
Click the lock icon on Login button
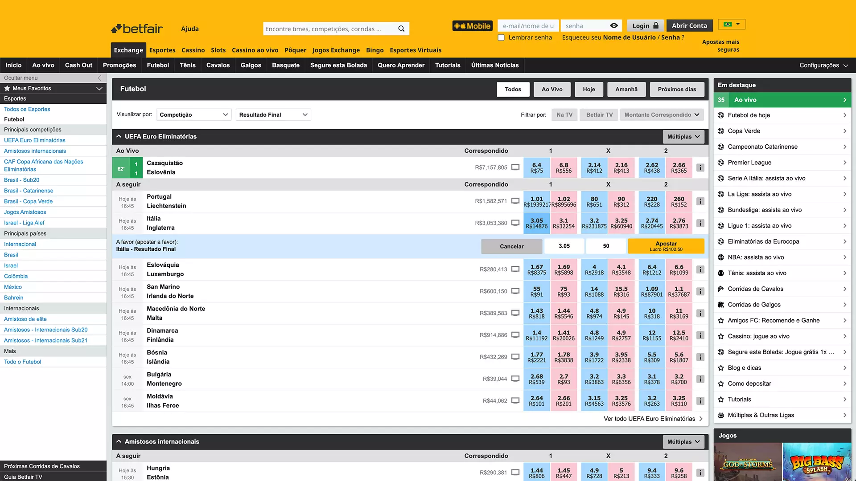[x=656, y=25]
